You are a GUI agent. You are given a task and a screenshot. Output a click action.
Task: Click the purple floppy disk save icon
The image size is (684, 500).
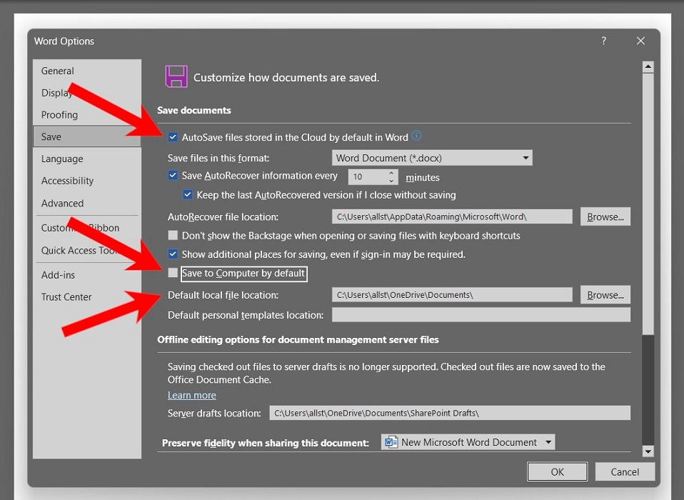176,75
